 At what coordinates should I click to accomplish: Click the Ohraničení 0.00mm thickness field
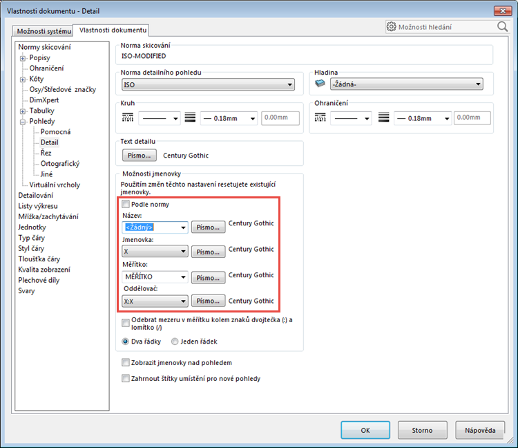pos(472,118)
